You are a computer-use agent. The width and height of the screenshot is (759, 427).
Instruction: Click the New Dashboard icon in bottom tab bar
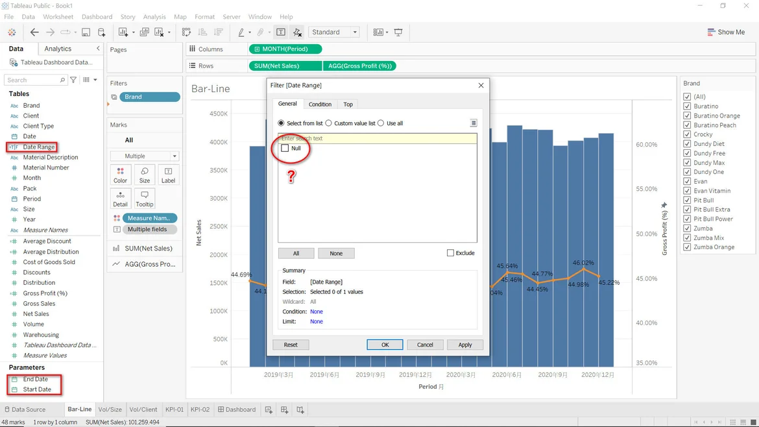tap(284, 409)
